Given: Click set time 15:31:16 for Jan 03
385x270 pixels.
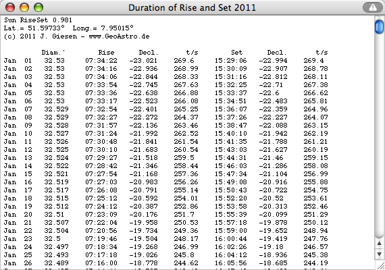Looking at the screenshot, I should click(x=231, y=77).
